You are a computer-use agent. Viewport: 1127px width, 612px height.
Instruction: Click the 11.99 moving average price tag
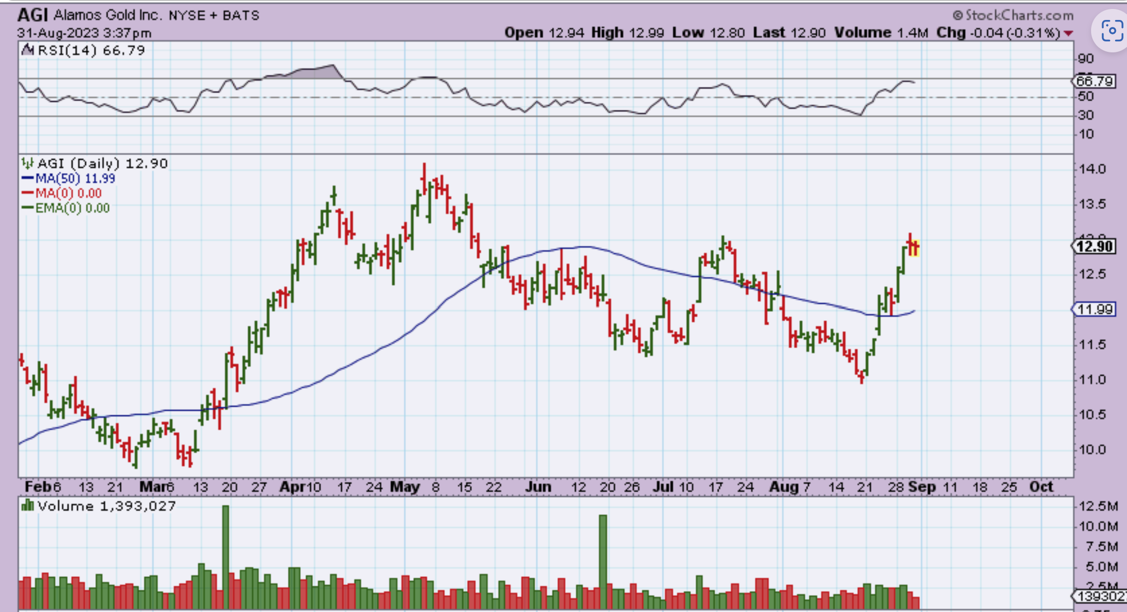coord(1095,310)
